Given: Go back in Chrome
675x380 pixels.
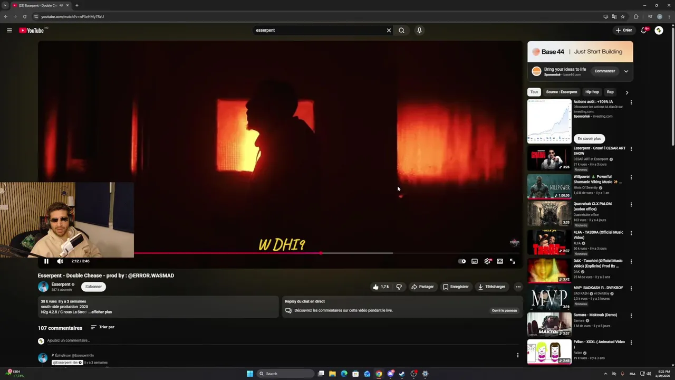Looking at the screenshot, I should [x=6, y=16].
